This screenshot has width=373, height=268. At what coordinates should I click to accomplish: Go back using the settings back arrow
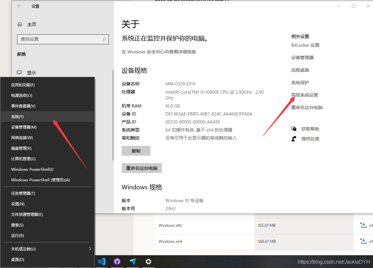[19, 6]
